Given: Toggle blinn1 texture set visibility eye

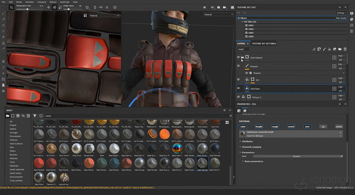Looking at the screenshot, I should [x=239, y=18].
